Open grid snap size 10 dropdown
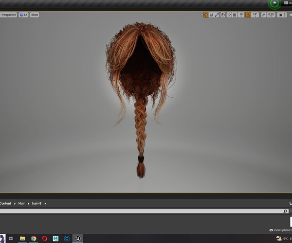This screenshot has width=292, height=243. pyautogui.click(x=241, y=15)
